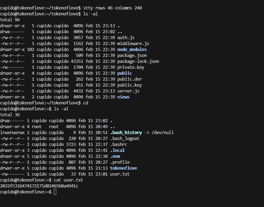
Task: Select server.js in the file listing
Action: pyautogui.click(x=128, y=91)
